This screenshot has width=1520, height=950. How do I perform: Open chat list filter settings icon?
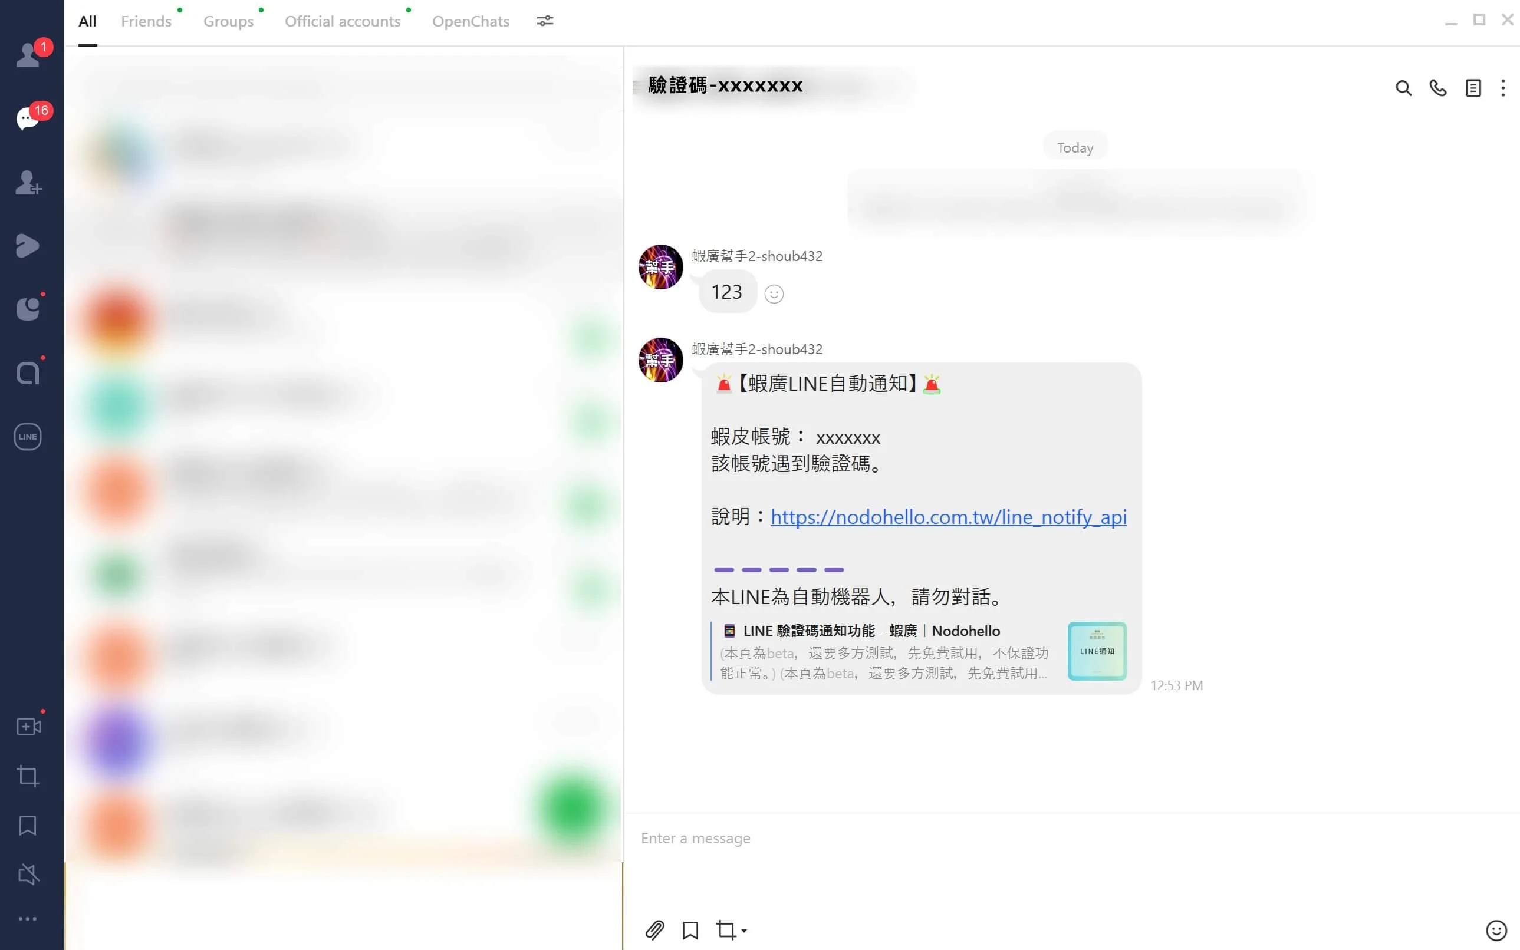(545, 21)
